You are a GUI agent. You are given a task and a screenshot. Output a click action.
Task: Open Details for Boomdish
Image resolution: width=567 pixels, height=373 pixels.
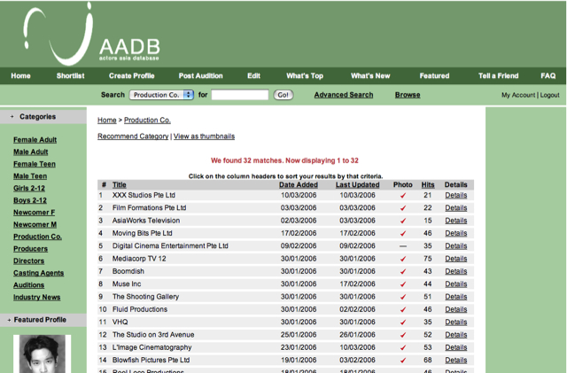pyautogui.click(x=456, y=271)
